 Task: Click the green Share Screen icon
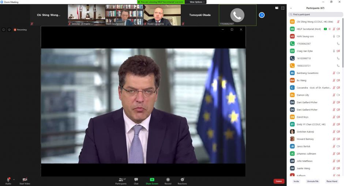coord(152,180)
